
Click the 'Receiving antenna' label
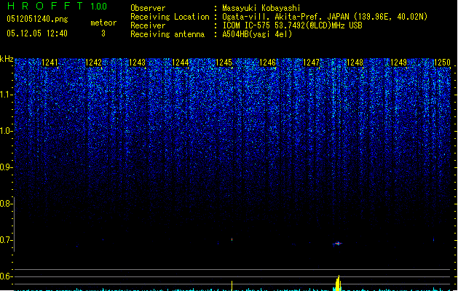click(x=167, y=34)
